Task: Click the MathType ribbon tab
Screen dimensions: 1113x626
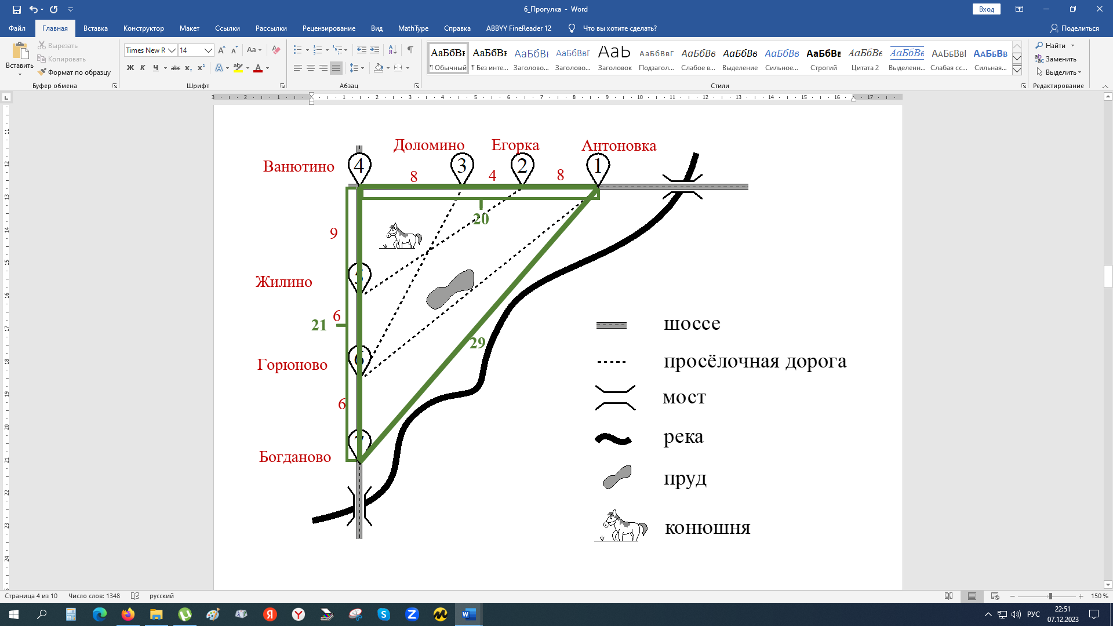Action: click(412, 28)
